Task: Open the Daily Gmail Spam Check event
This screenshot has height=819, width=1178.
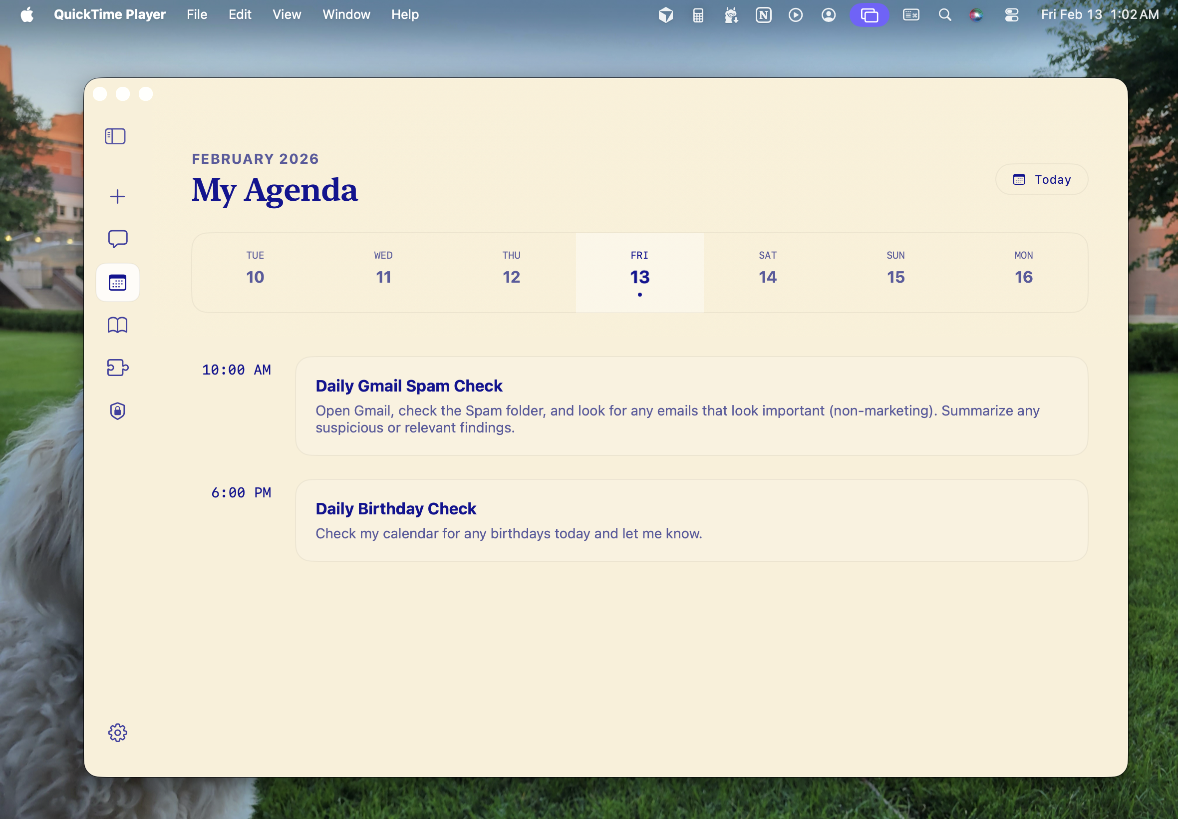Action: click(691, 406)
